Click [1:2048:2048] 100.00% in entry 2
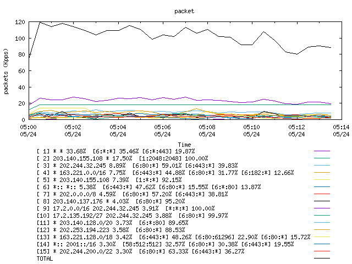This screenshot has width=352, height=264. click(173, 158)
